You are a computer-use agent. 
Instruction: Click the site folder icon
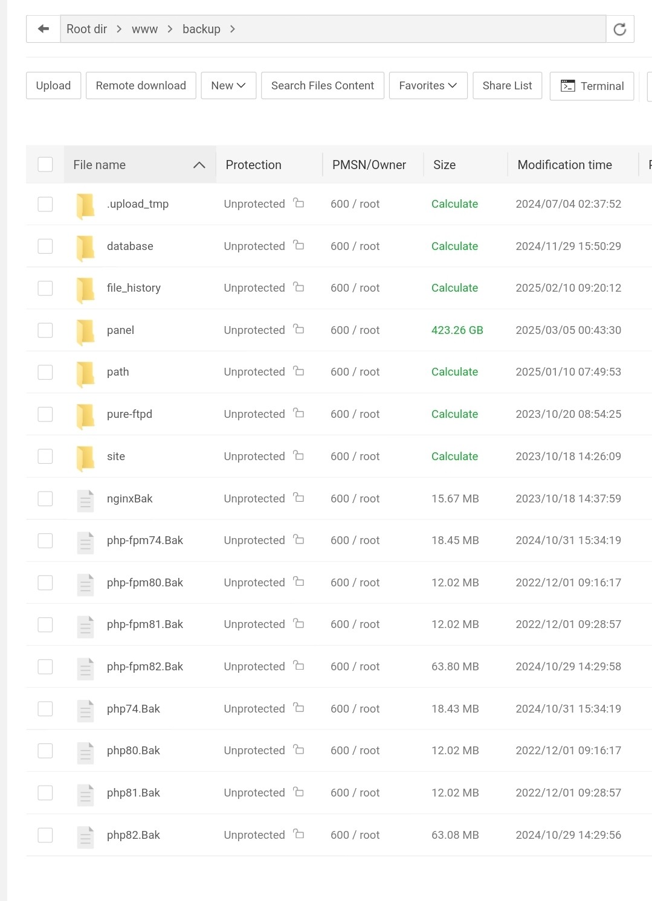[x=85, y=457]
